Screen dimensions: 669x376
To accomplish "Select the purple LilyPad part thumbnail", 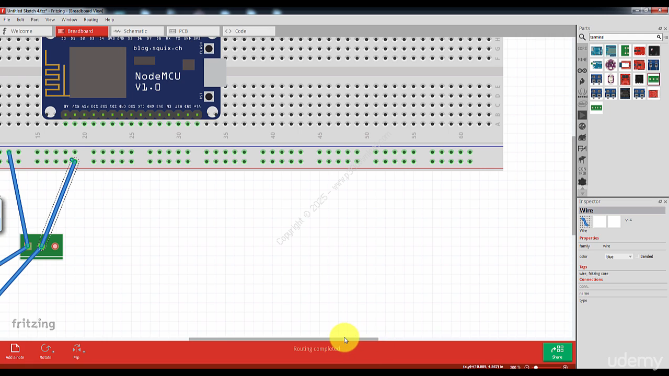I will 610,65.
